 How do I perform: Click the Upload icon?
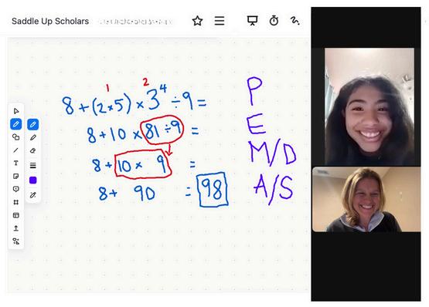pyautogui.click(x=16, y=228)
